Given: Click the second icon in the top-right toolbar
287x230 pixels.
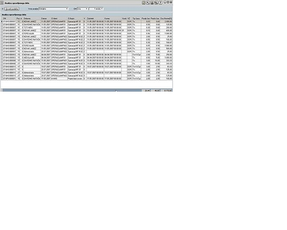Looking at the screenshot, I should point(148,3).
